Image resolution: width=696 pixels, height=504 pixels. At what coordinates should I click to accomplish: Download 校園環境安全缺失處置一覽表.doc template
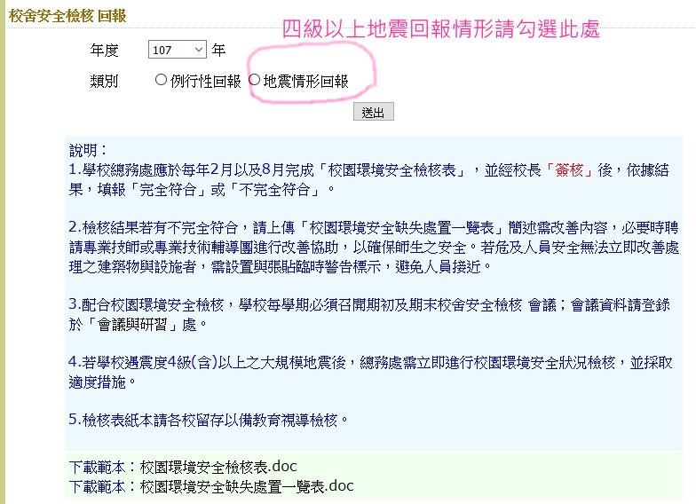click(247, 485)
